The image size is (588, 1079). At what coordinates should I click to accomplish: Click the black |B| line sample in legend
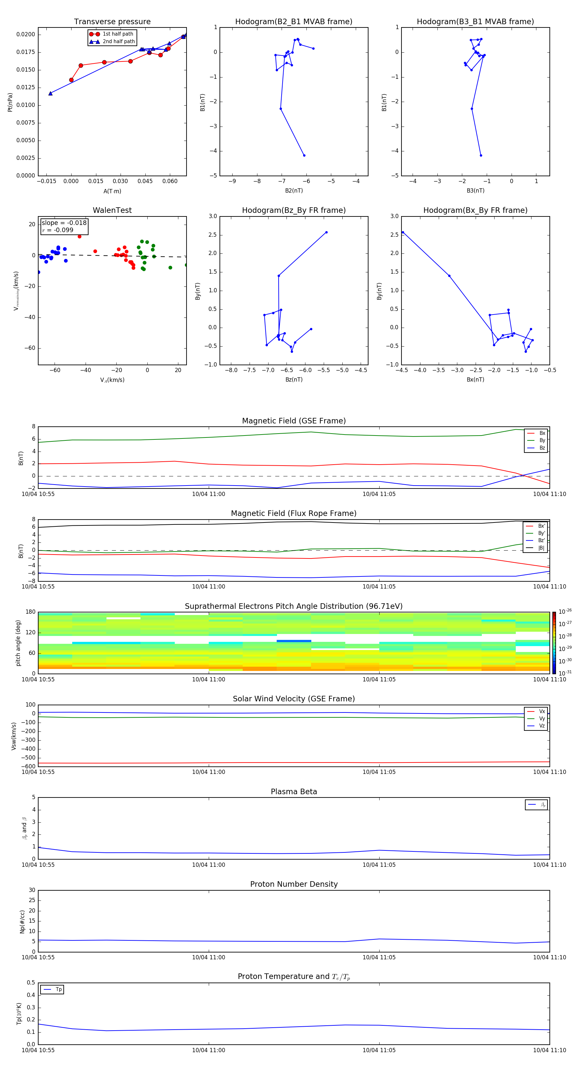(x=530, y=548)
